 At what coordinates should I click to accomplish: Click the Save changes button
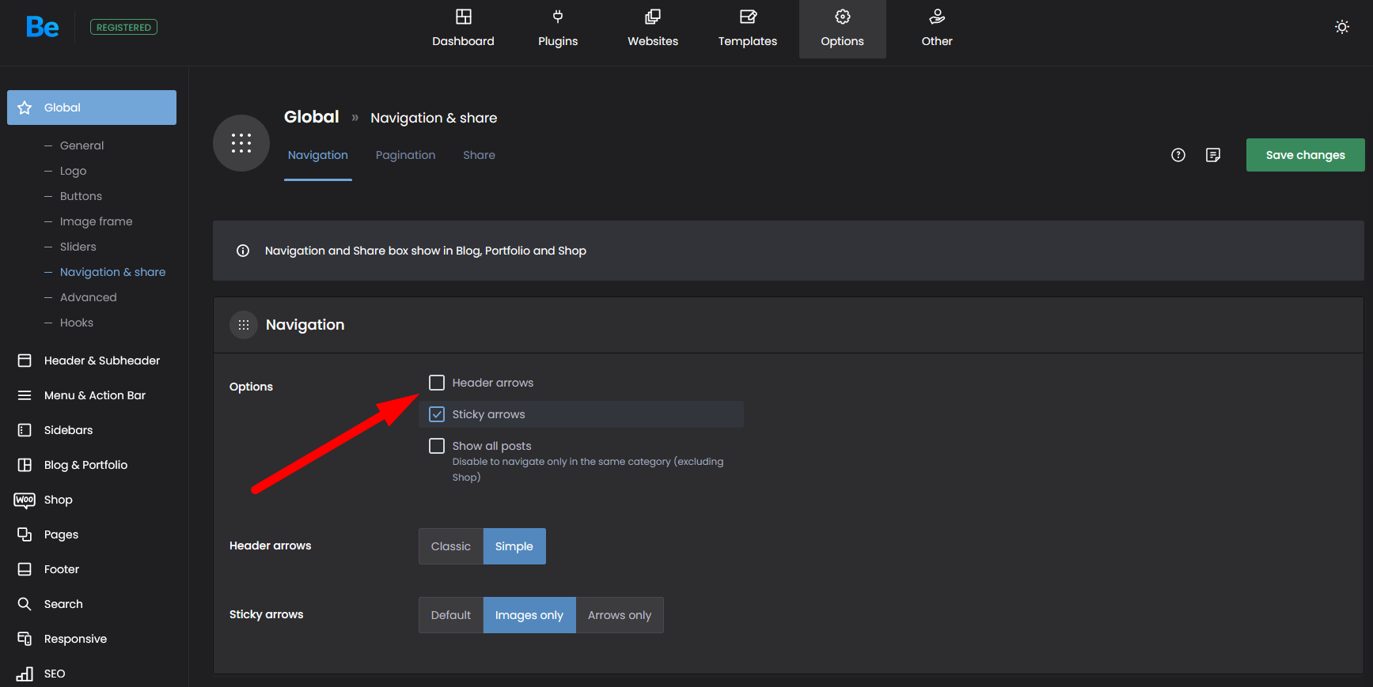click(1306, 155)
